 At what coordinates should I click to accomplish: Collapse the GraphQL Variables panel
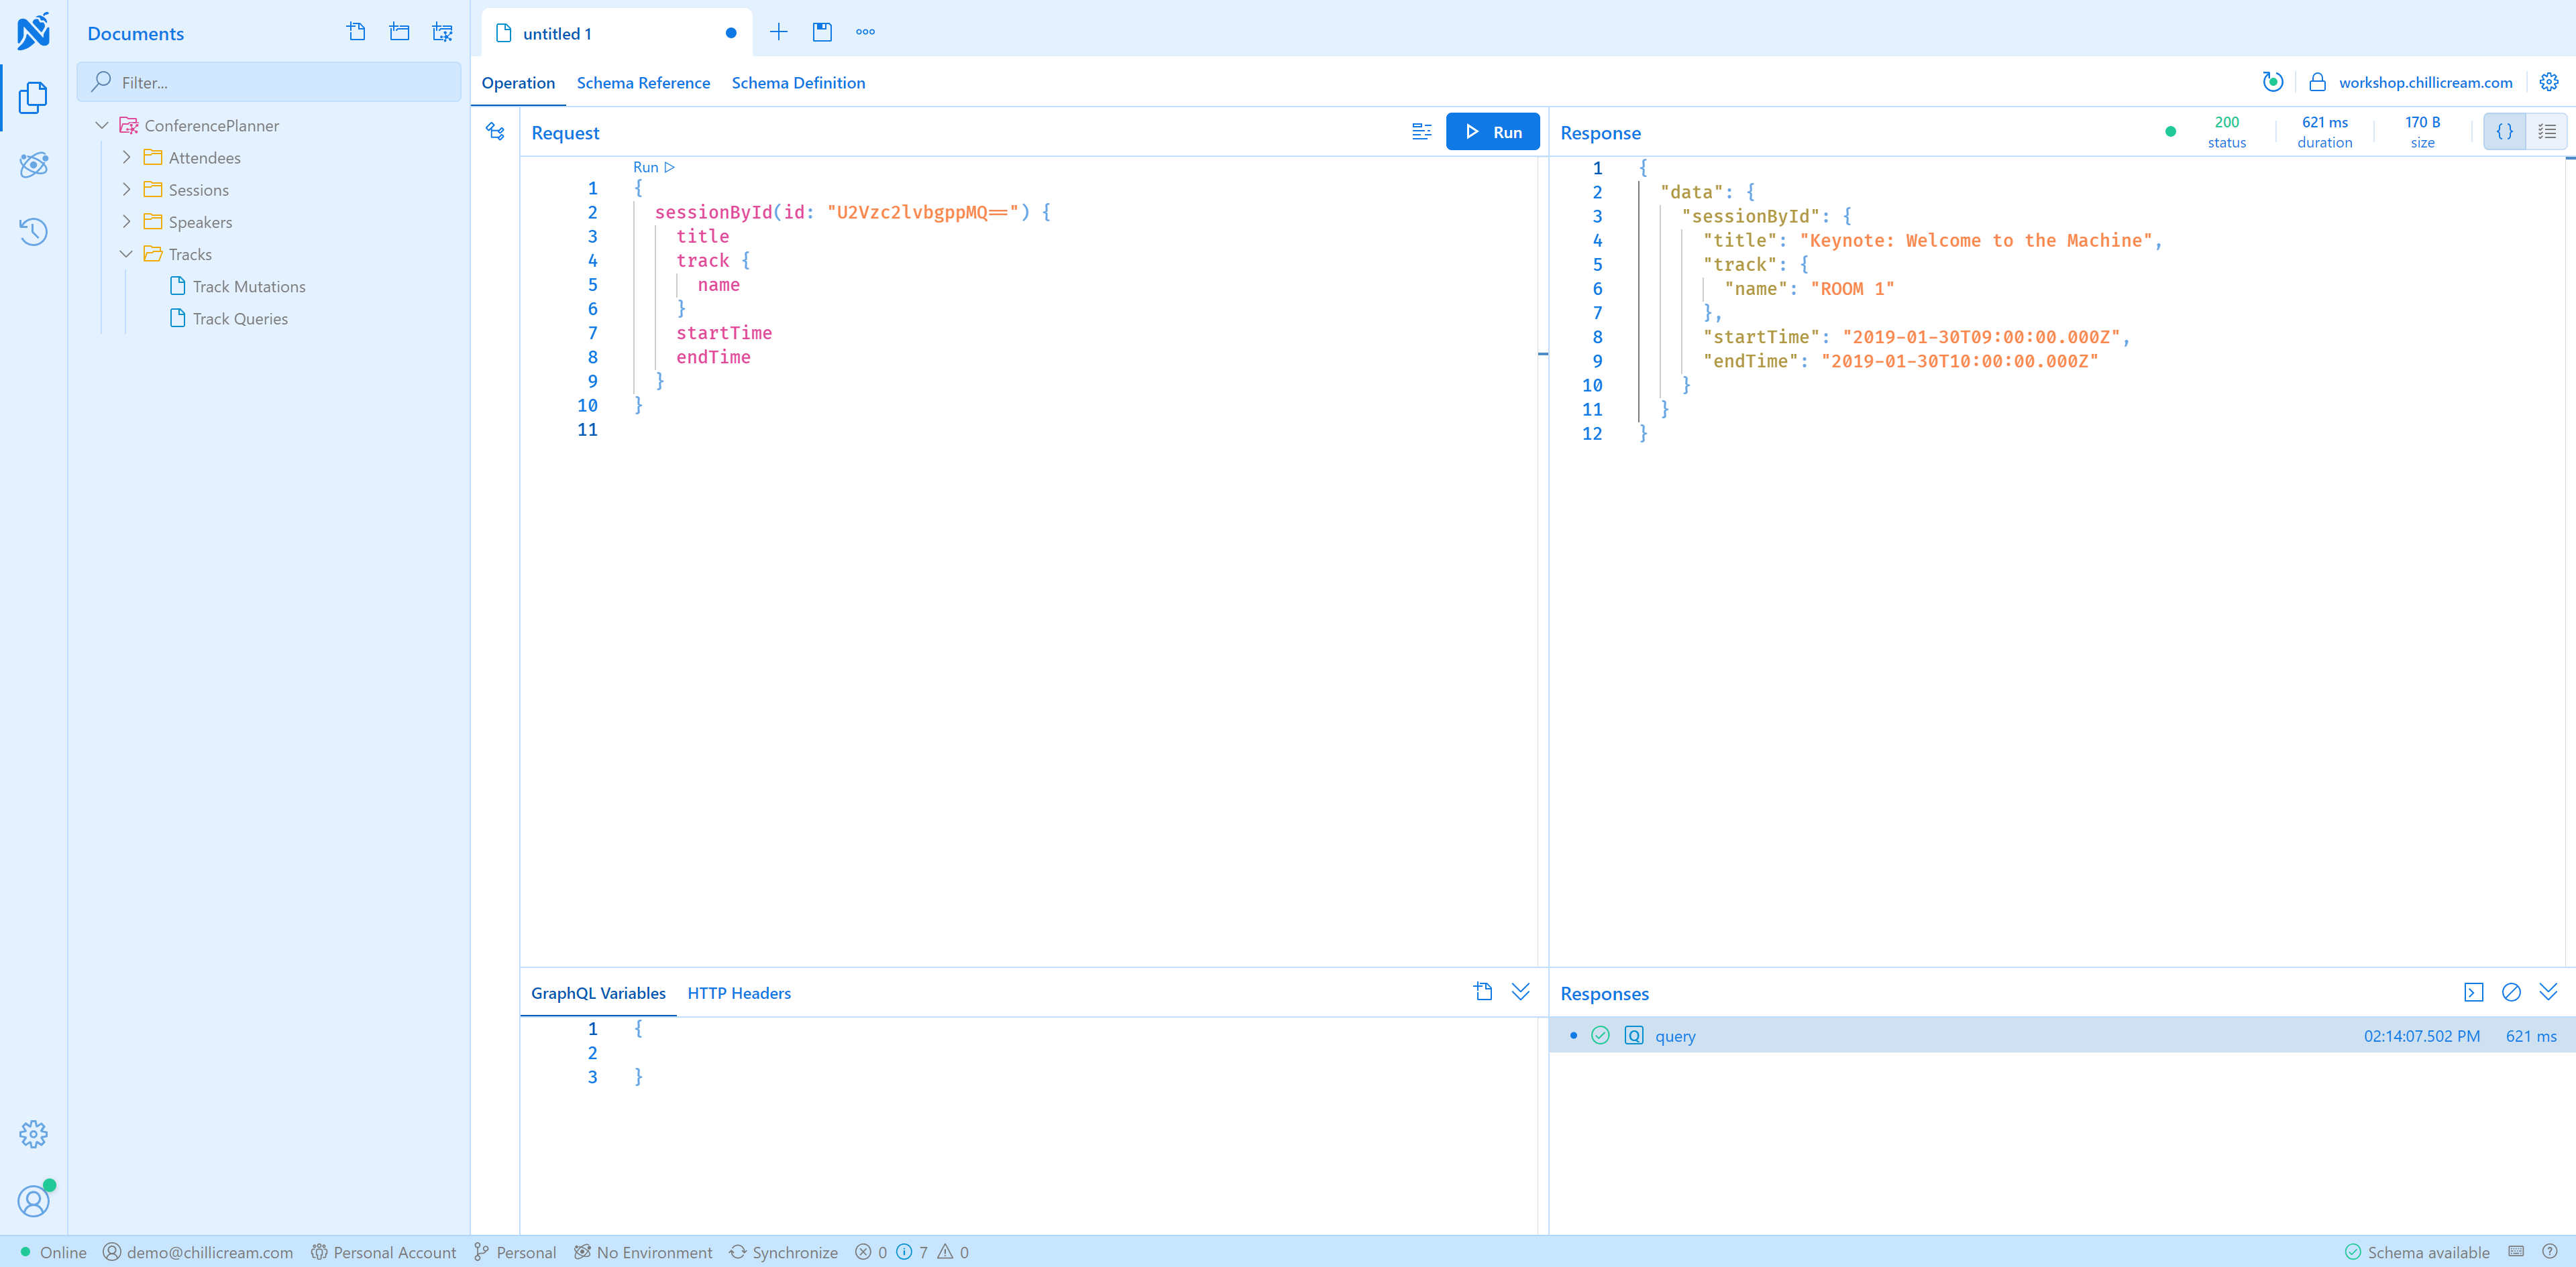tap(1520, 991)
